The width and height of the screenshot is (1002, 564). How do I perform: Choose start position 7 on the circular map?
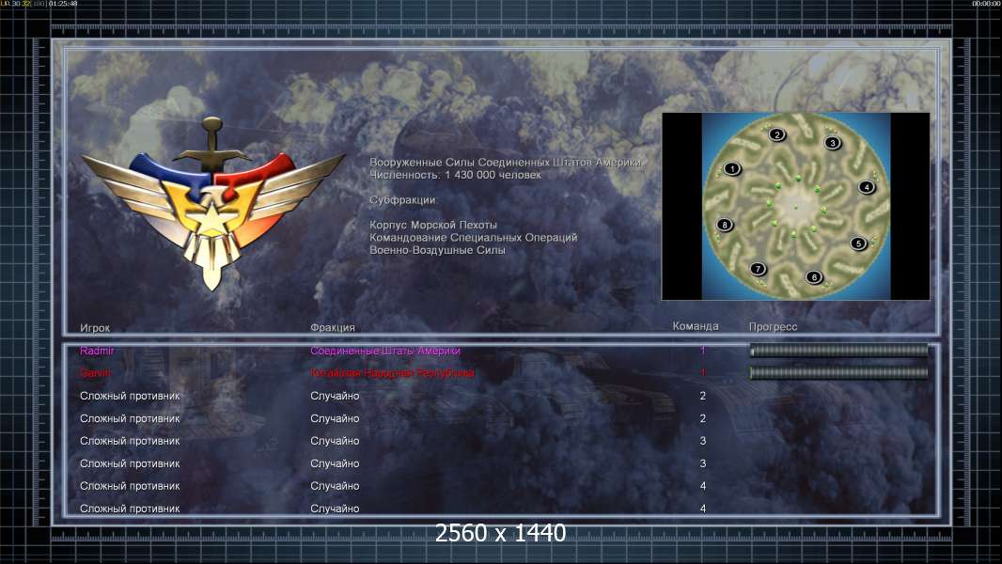point(758,268)
